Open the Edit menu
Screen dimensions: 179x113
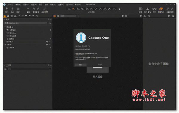(x=18, y=4)
